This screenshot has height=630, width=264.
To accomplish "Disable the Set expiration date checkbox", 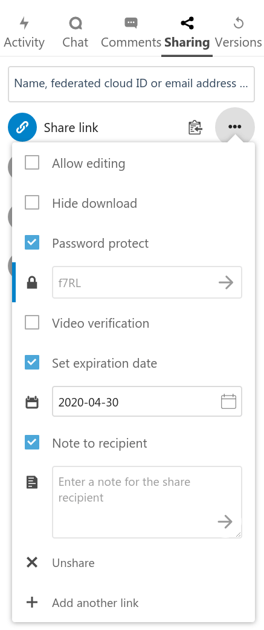I will 32,362.
